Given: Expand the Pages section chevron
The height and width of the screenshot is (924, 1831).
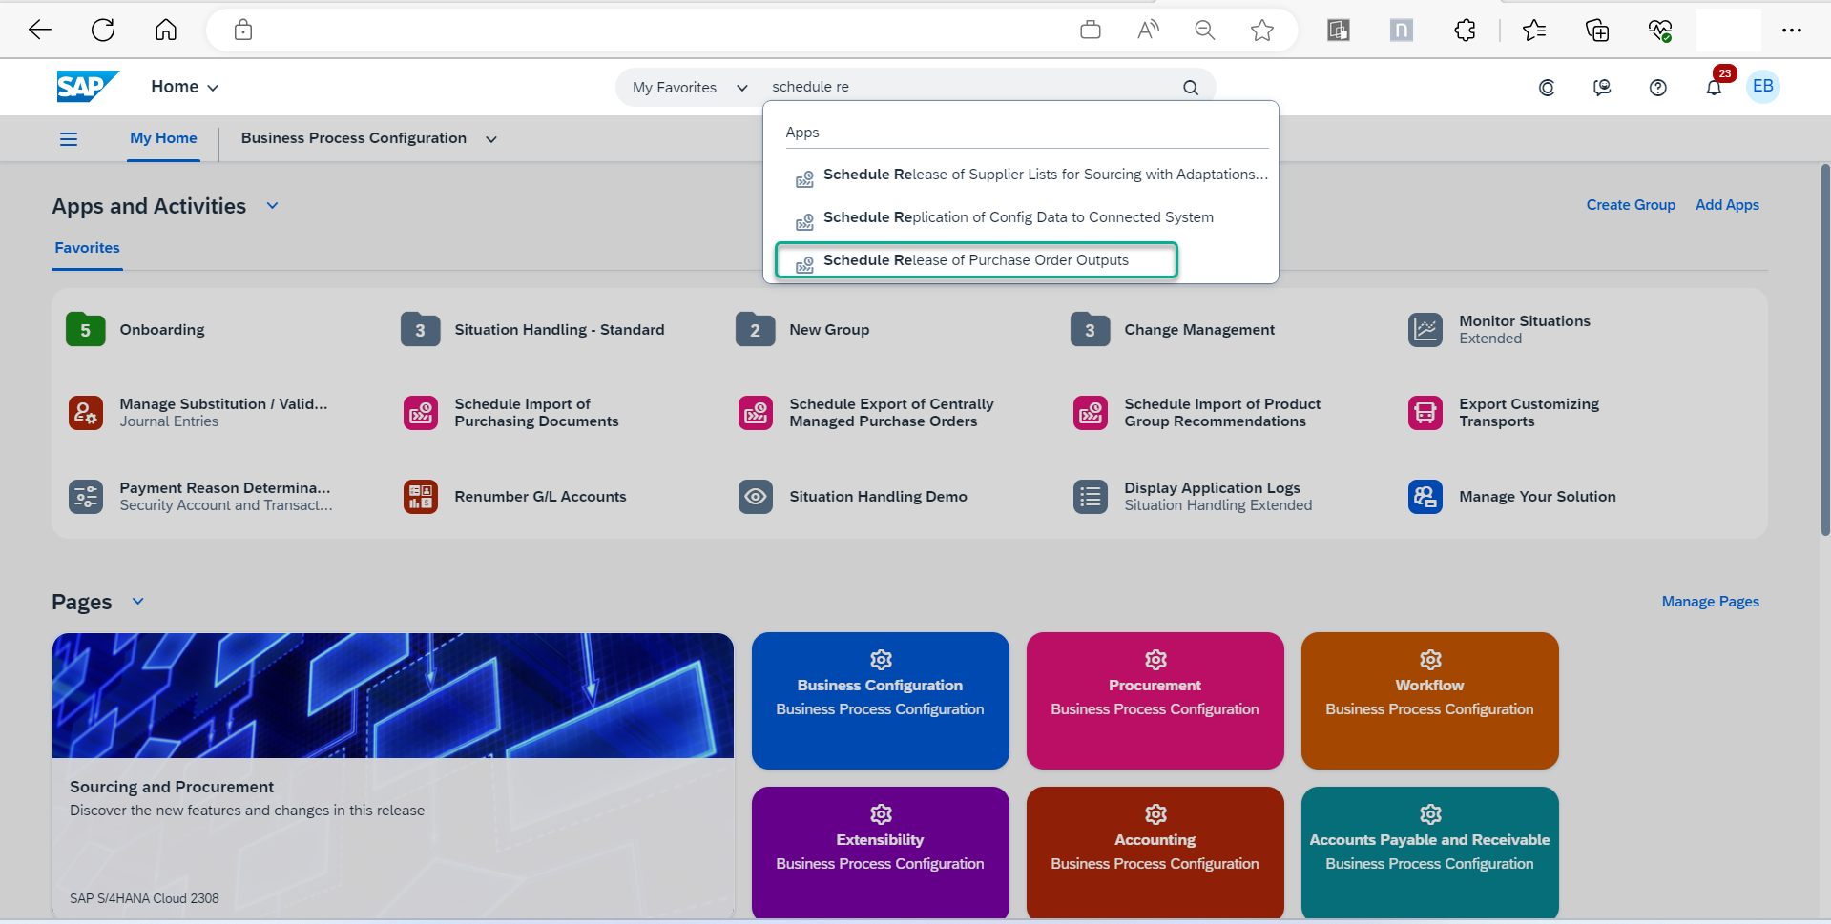Looking at the screenshot, I should 137,602.
